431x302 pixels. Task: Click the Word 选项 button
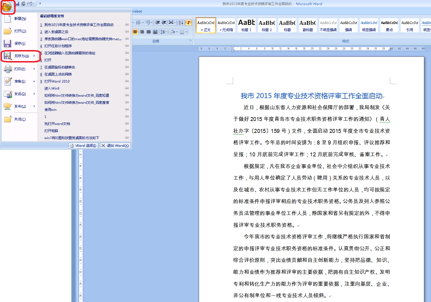(84, 146)
